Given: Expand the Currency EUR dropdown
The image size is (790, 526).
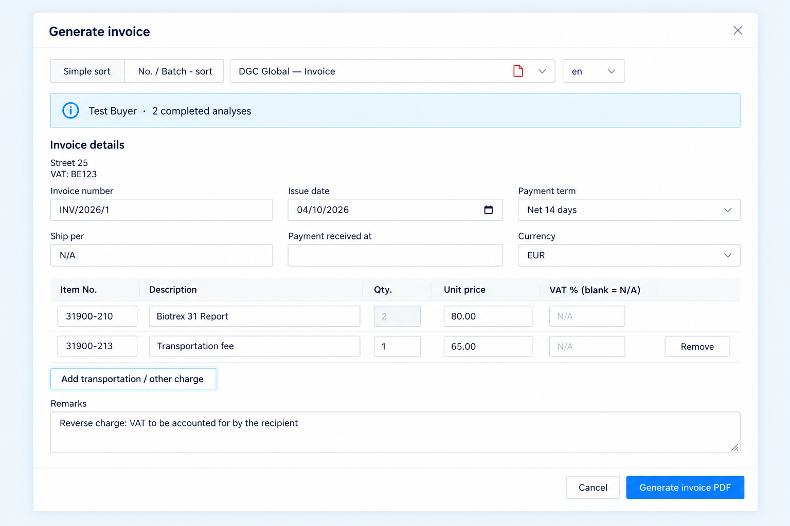Looking at the screenshot, I should 629,255.
